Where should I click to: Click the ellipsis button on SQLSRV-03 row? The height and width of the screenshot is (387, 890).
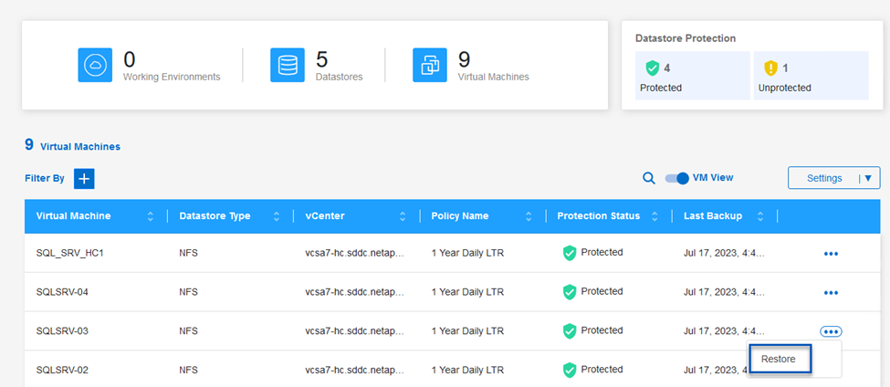tap(831, 332)
